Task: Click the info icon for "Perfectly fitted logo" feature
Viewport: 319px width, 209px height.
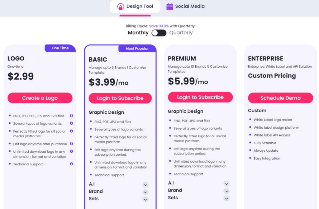Action: pos(71,131)
